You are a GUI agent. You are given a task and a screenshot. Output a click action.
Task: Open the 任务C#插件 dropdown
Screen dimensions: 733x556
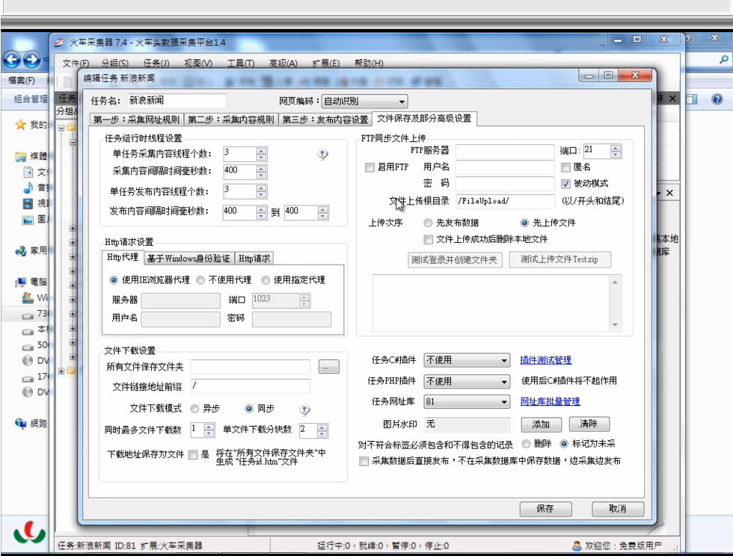point(467,360)
